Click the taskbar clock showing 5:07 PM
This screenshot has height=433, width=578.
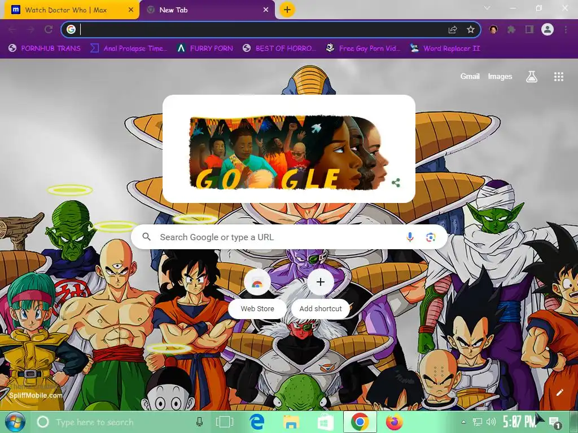[x=520, y=422]
